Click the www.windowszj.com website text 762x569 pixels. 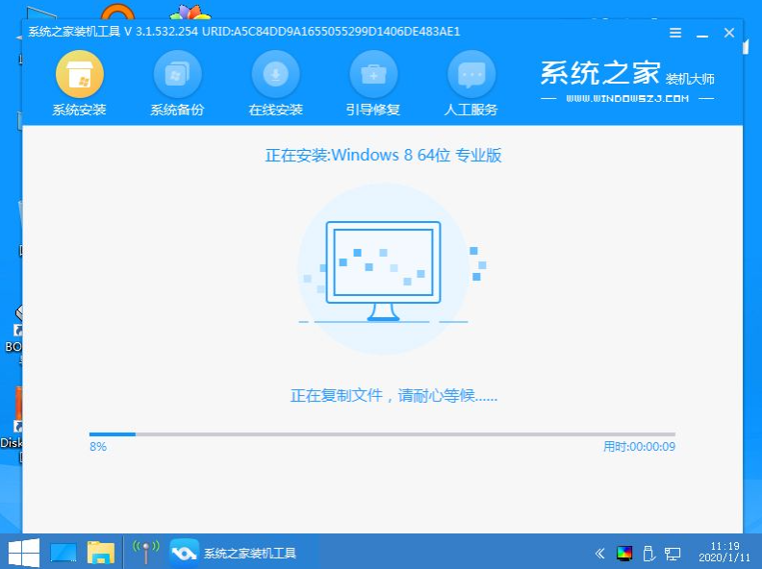(627, 99)
